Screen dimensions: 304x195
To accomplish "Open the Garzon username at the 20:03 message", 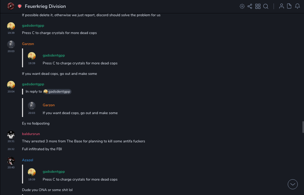I will [x=28, y=44].
